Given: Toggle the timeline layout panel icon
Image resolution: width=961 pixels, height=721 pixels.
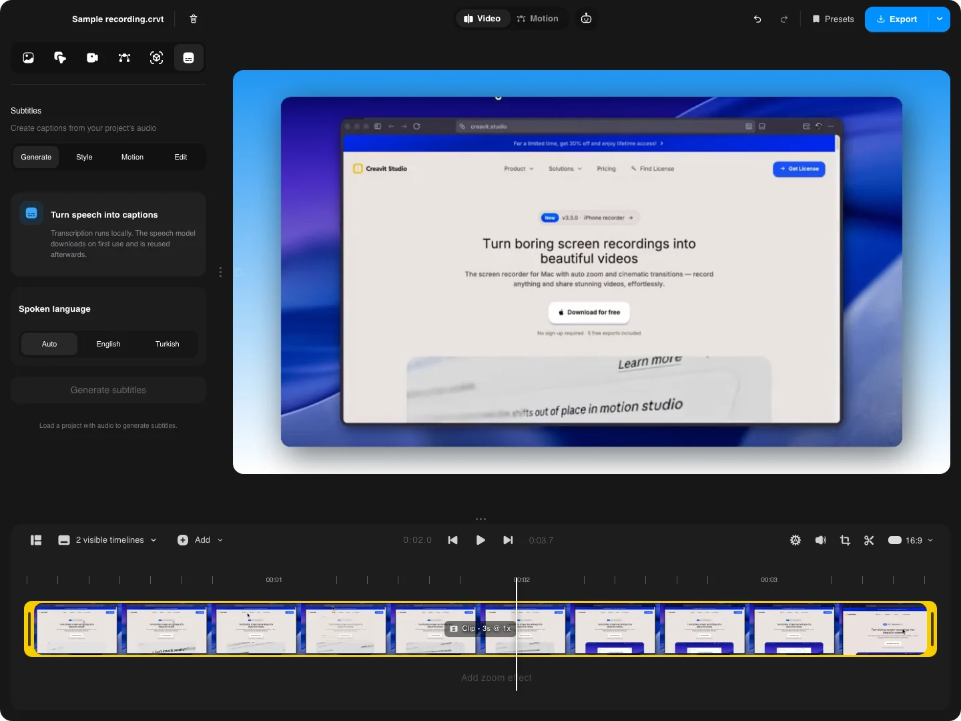Looking at the screenshot, I should (37, 540).
